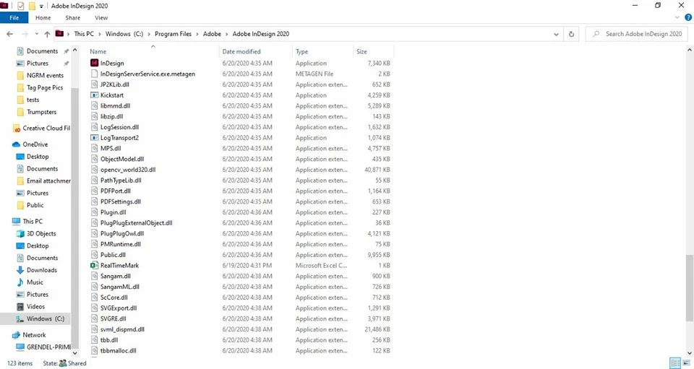Refresh the folder with the refresh icon
The image size is (694, 369).
571,34
